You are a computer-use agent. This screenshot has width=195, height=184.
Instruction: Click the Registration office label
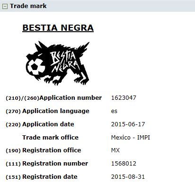(52, 150)
